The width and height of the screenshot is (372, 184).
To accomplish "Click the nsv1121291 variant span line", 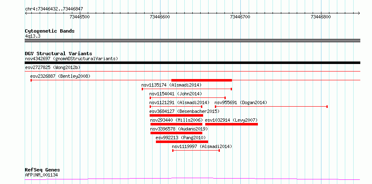I will click(x=176, y=107).
